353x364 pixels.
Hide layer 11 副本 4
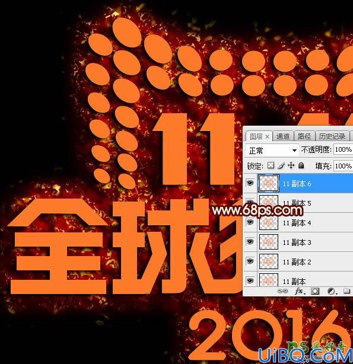coord(250,222)
